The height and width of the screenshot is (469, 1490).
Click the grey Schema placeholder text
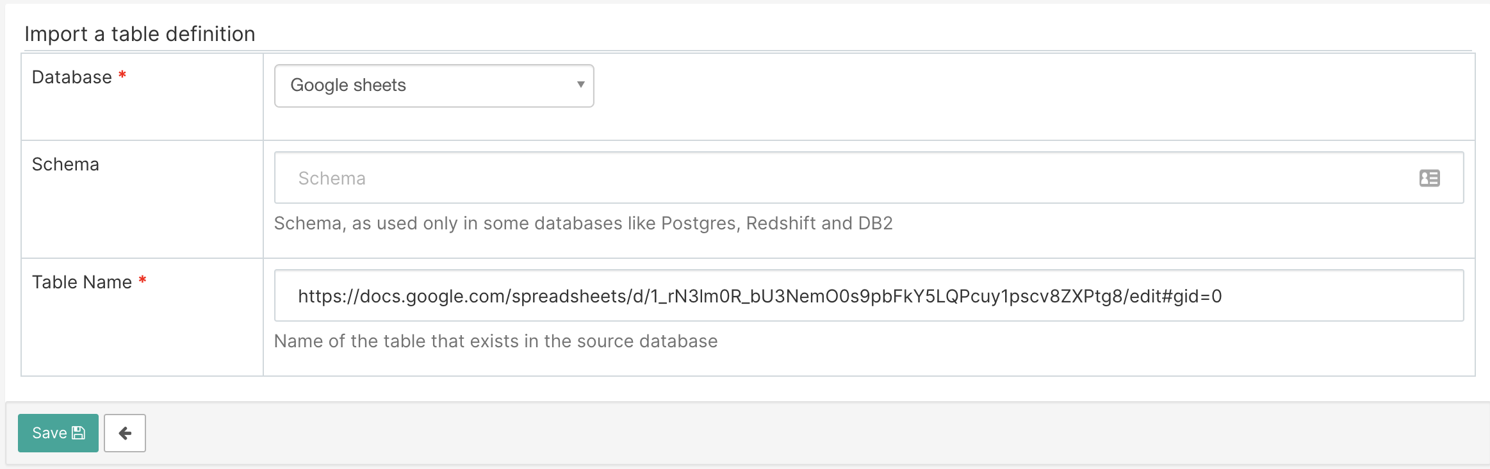332,179
